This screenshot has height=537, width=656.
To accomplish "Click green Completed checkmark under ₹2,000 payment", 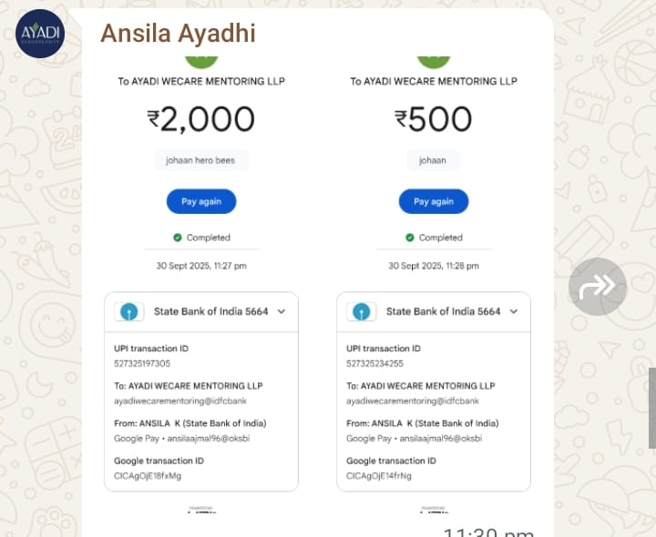I will (178, 238).
